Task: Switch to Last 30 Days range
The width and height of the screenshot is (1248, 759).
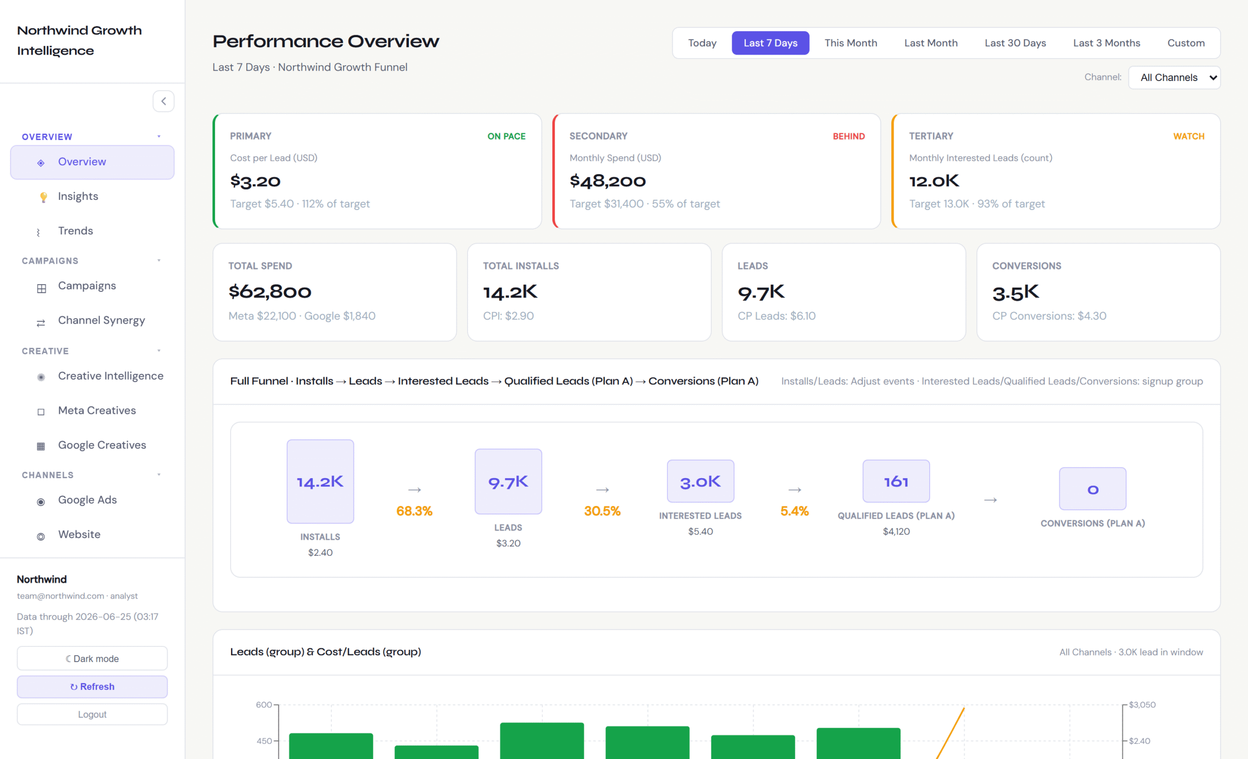Action: [1015, 43]
